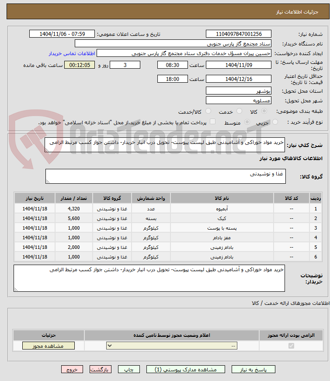Select پسته با پوست item cell
This screenshot has width=330, height=381.
(x=222, y=228)
